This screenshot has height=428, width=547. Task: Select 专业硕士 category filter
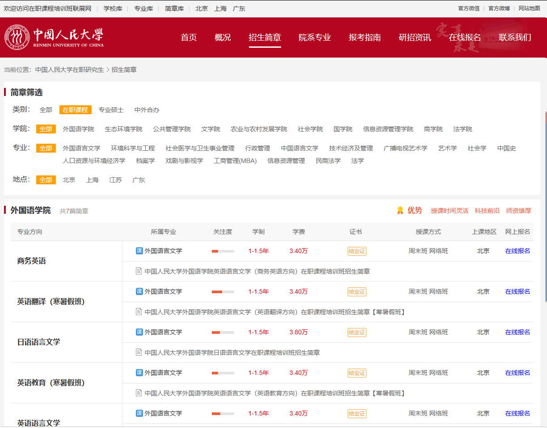(x=111, y=110)
